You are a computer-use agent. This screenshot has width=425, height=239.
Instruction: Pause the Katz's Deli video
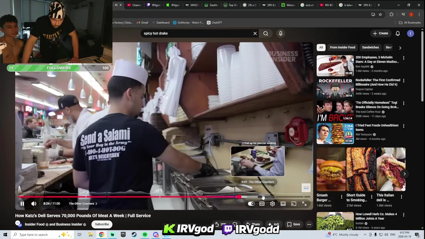pos(22,204)
